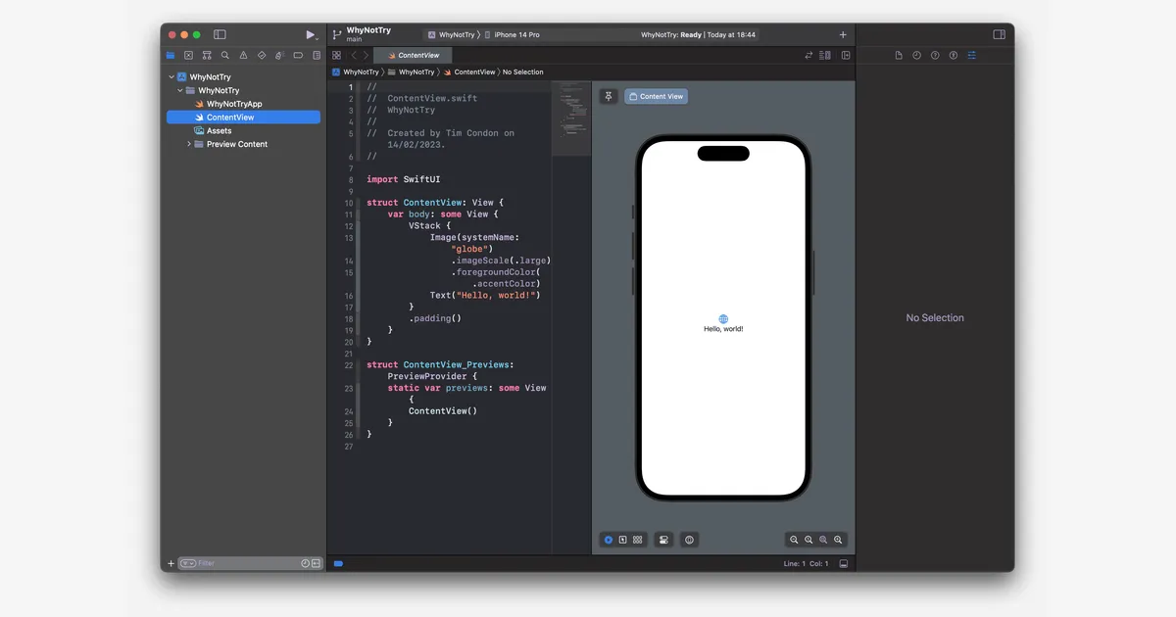
Task: Open the History inspector
Action: coord(916,56)
